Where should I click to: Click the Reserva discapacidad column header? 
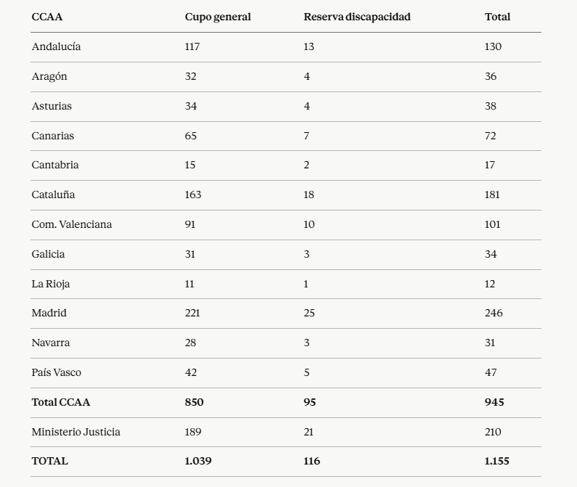click(x=357, y=17)
